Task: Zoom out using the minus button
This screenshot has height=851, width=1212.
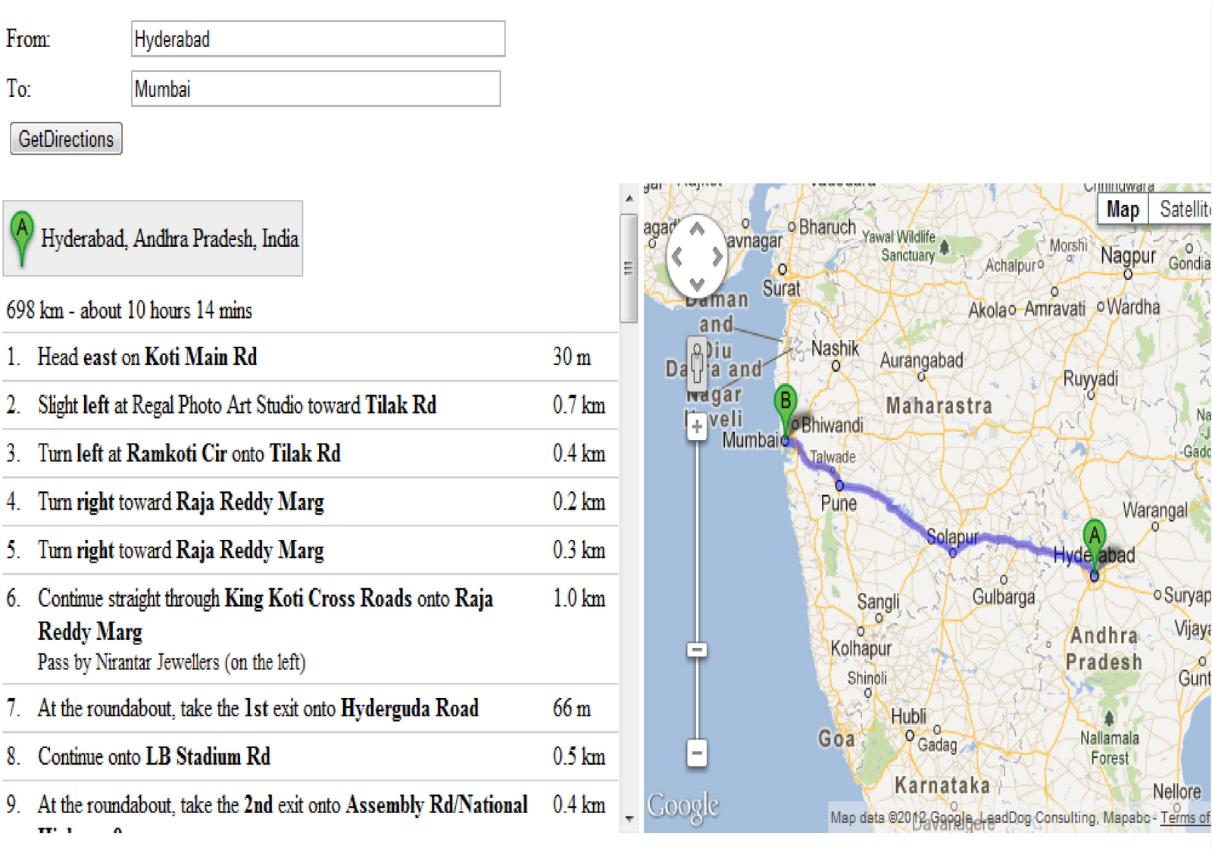Action: (x=697, y=754)
